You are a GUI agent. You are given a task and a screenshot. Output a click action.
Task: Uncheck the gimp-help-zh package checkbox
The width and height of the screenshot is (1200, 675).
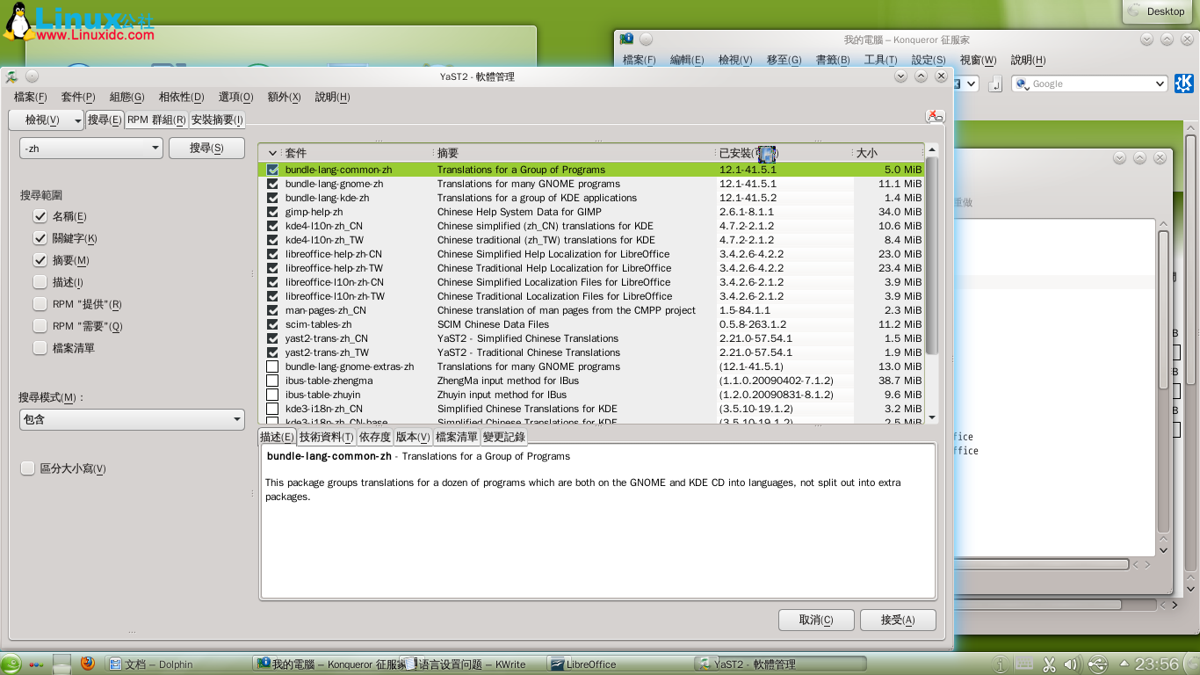coord(272,212)
